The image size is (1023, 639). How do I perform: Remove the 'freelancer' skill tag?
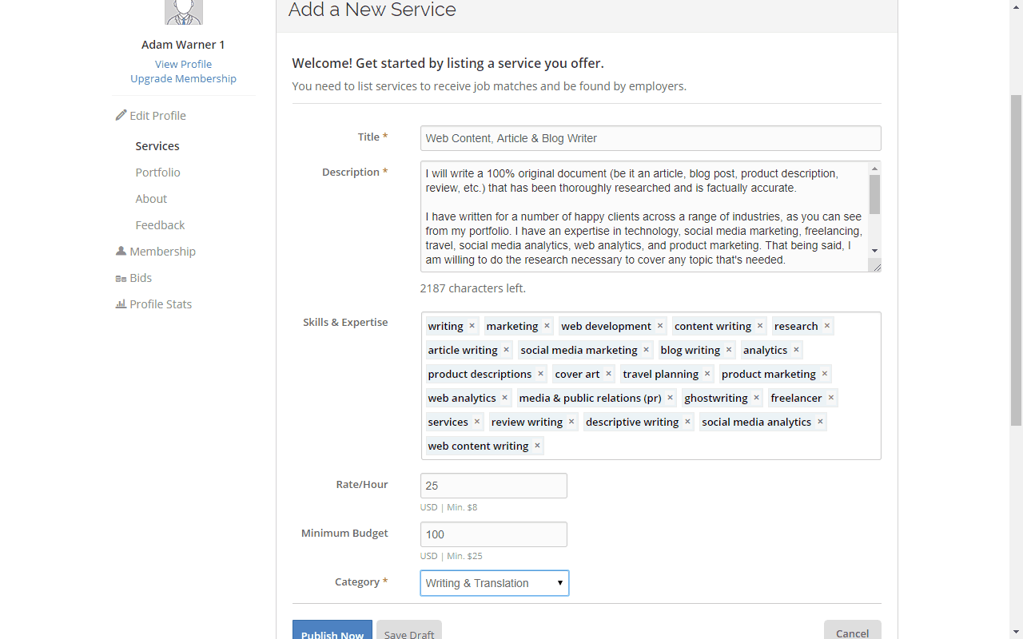[831, 398]
